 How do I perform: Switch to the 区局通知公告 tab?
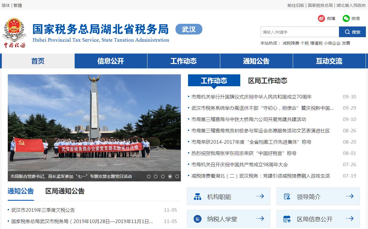[65, 191]
